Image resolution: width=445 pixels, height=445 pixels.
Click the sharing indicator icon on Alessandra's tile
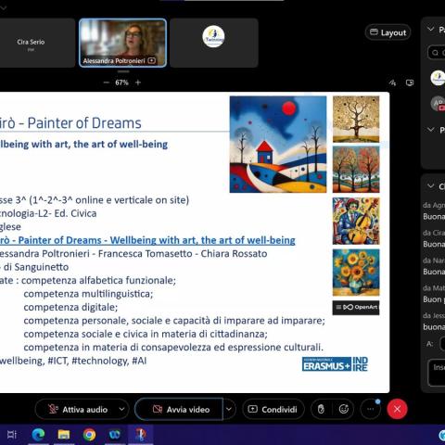coord(152,60)
